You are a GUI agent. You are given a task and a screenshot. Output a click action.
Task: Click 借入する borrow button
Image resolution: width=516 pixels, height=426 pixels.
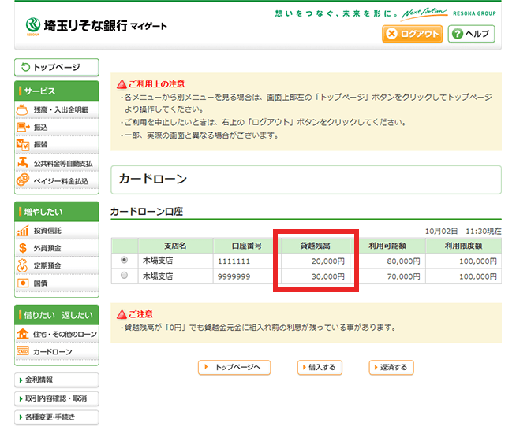[320, 367]
